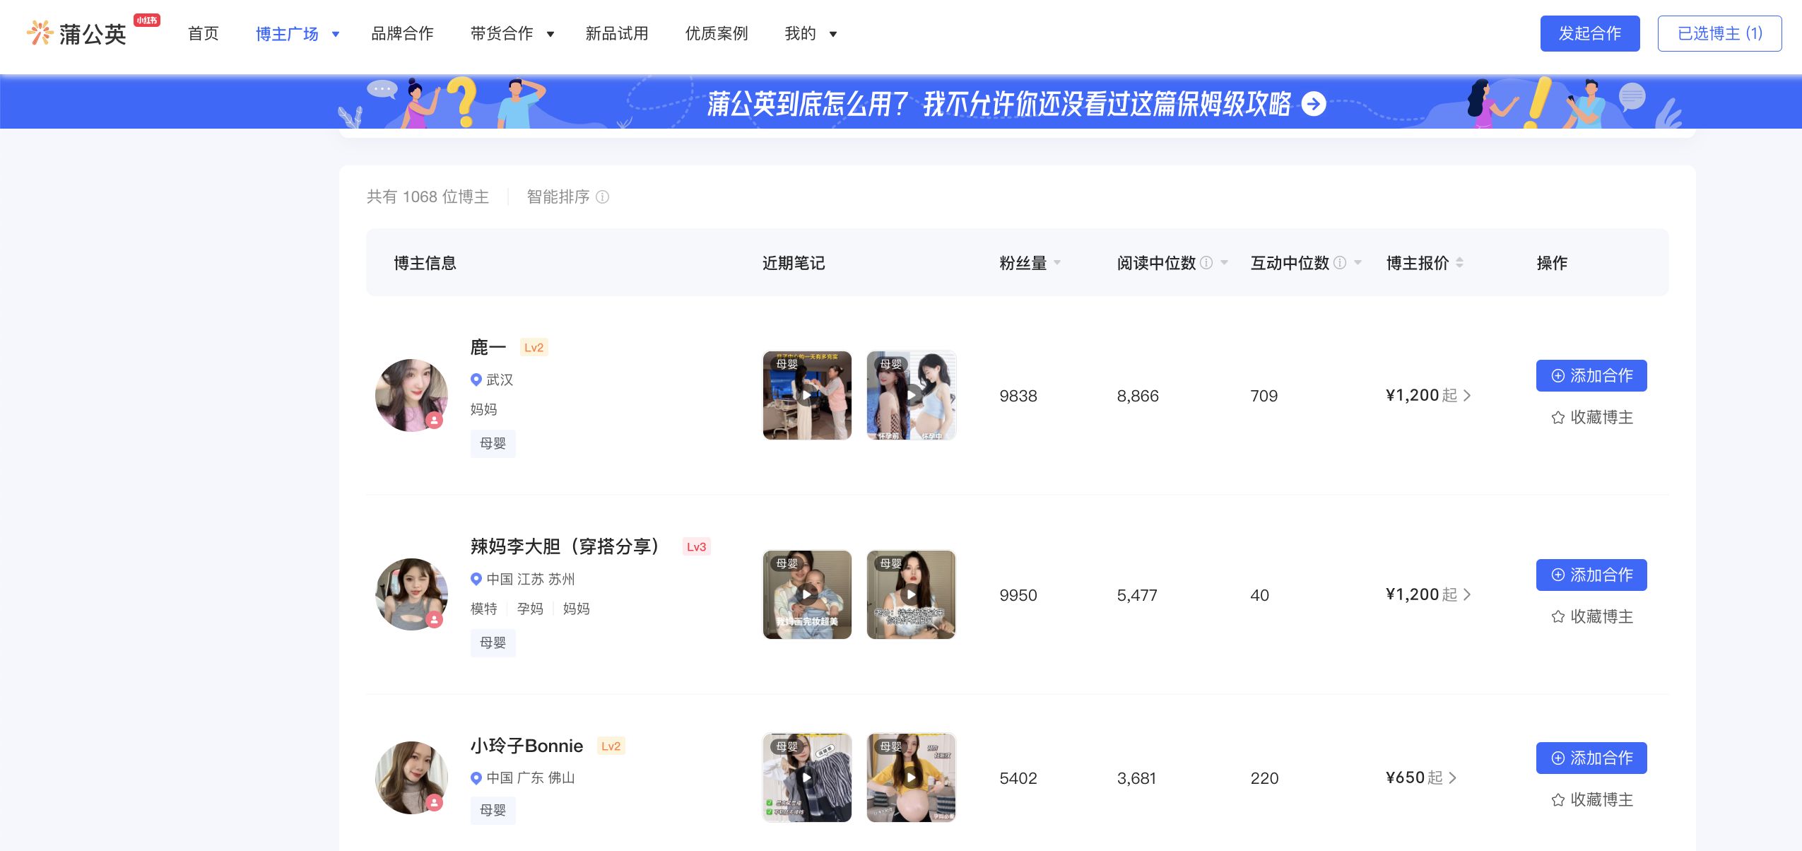Image resolution: width=1802 pixels, height=851 pixels.
Task: Click star icon to 收藏博主 for 鹿一
Action: 1557,418
